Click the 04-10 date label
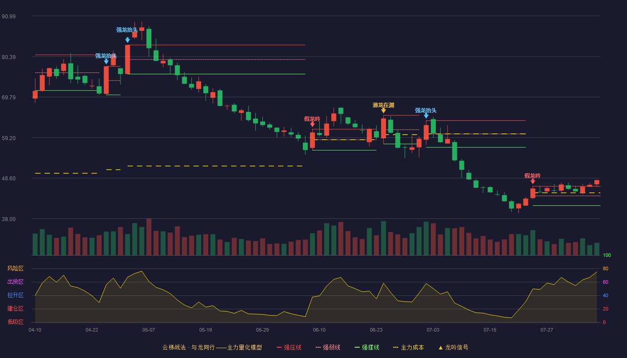Screen dimensions: 627x358 click(35, 330)
